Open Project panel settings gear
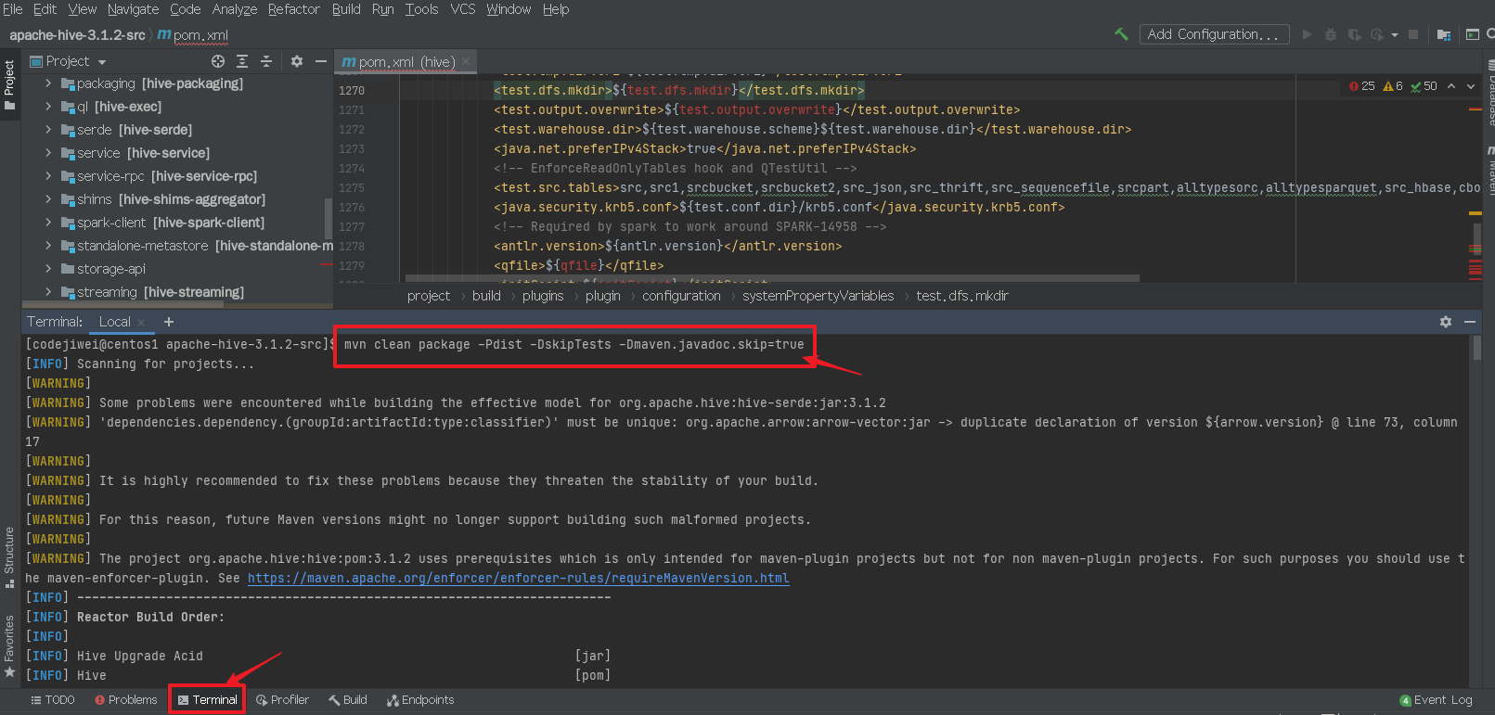Viewport: 1495px width, 715px height. point(297,61)
